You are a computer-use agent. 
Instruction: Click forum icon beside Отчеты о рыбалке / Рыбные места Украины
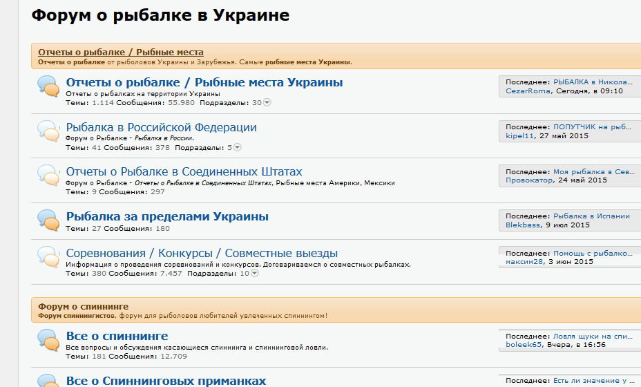pyautogui.click(x=47, y=86)
